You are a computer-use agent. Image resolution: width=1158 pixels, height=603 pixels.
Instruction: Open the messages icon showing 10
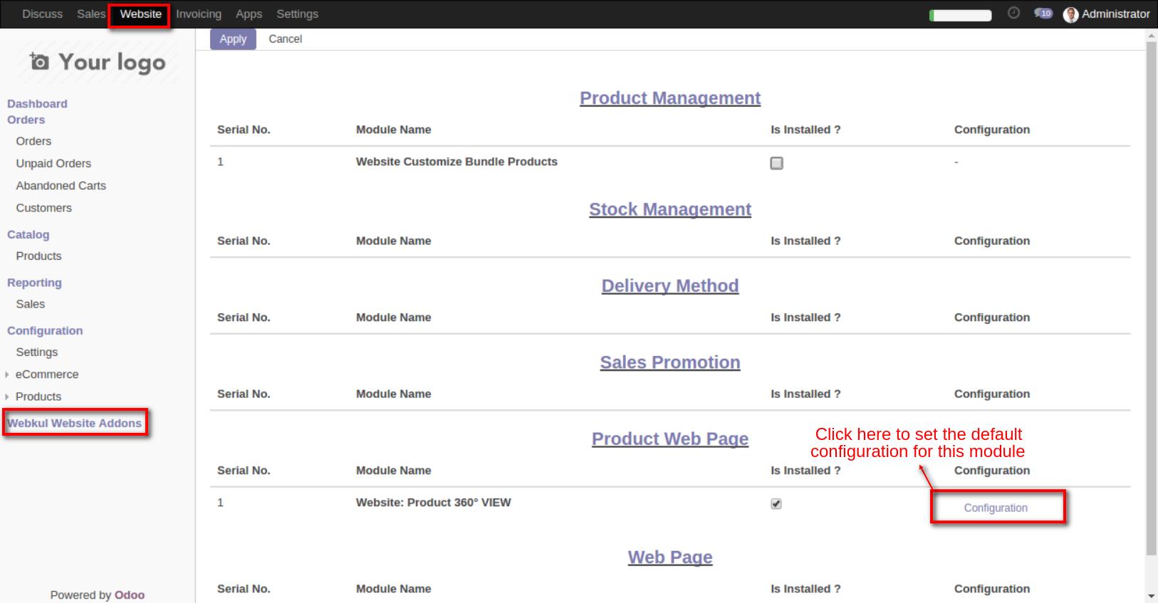point(1043,14)
